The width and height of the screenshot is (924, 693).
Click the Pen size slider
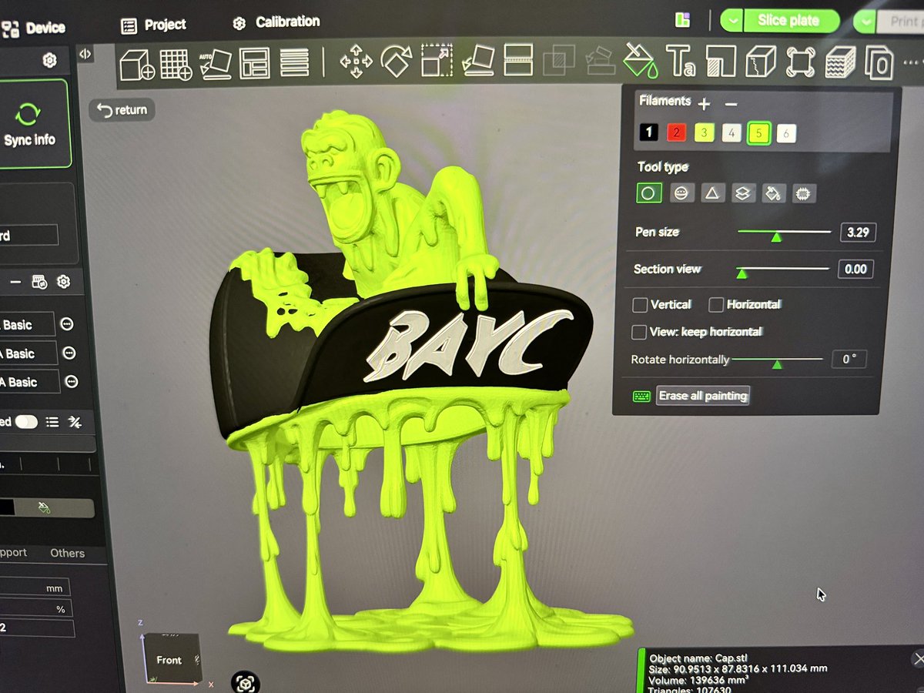click(x=785, y=233)
